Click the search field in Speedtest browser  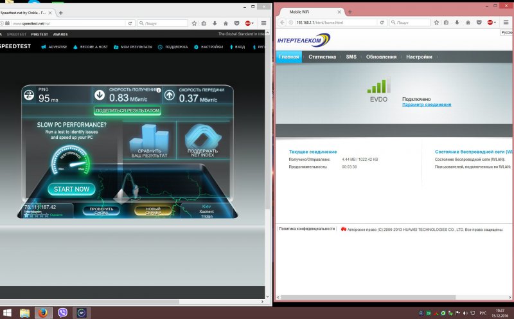point(161,23)
